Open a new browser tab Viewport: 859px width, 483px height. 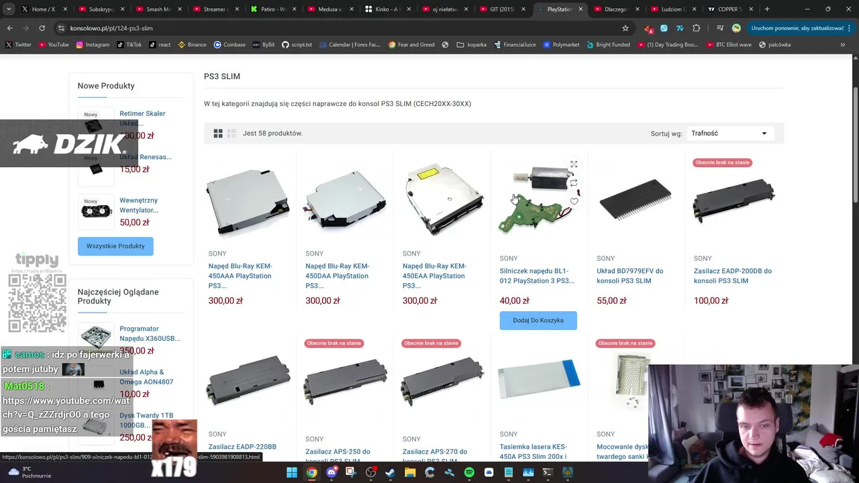(x=767, y=9)
